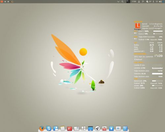The height and width of the screenshot is (132, 165).
Task: Open the user account icon in panel
Action: (139, 2)
